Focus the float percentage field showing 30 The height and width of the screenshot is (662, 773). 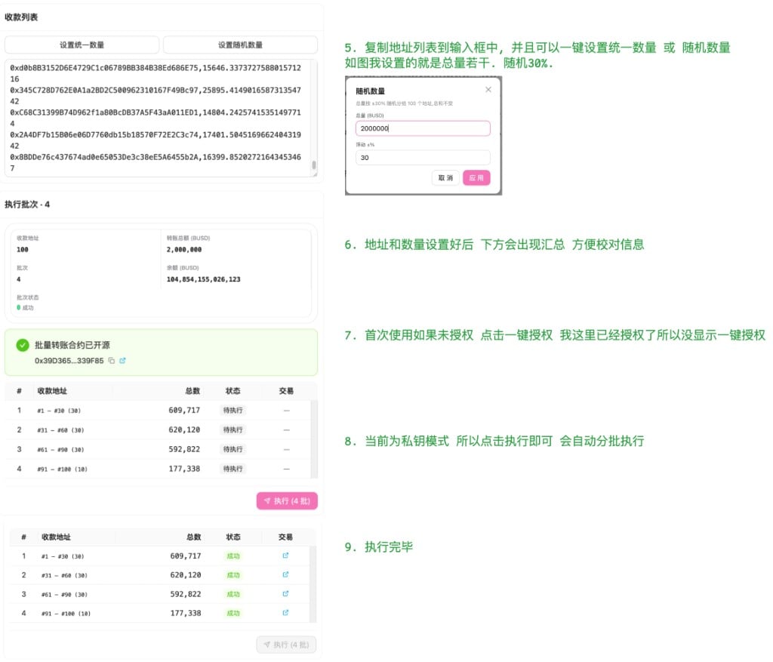[423, 158]
